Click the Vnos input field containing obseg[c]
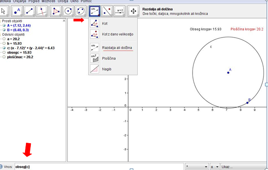Image resolution: width=268 pixels, height=170 pixels. [99, 166]
